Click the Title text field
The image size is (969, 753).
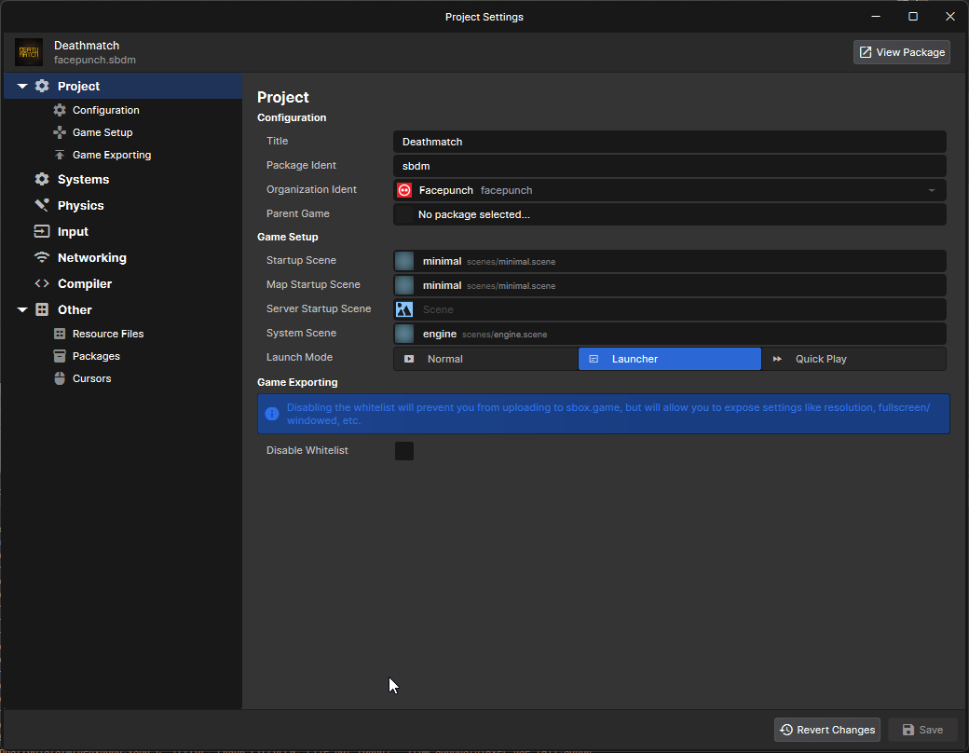click(669, 142)
